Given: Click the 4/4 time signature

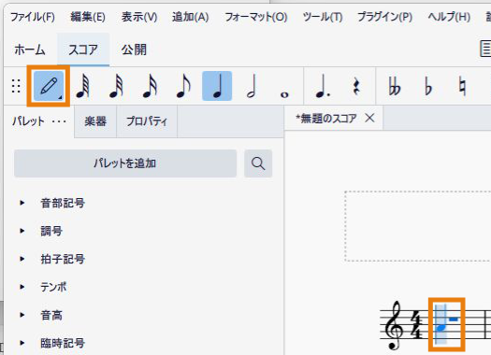Looking at the screenshot, I should click(416, 325).
